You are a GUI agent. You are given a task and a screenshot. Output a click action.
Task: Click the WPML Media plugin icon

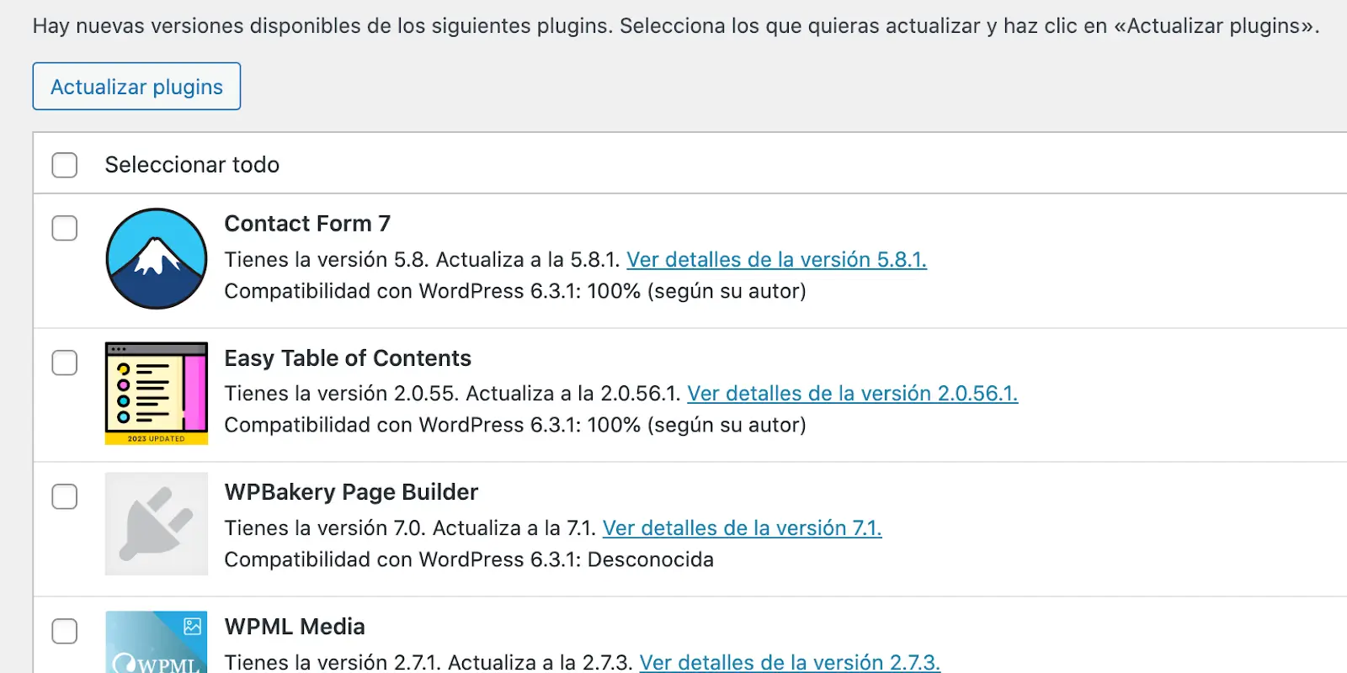pos(157,642)
